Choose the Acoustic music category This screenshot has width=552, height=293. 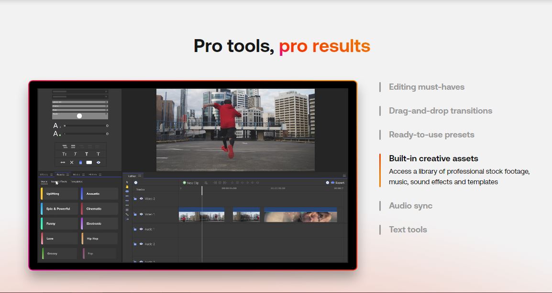pyautogui.click(x=99, y=194)
